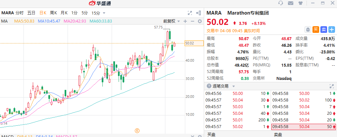337x137 pixels.
Task: Select the 周K weekly candlestick tab
Action: click(53, 13)
